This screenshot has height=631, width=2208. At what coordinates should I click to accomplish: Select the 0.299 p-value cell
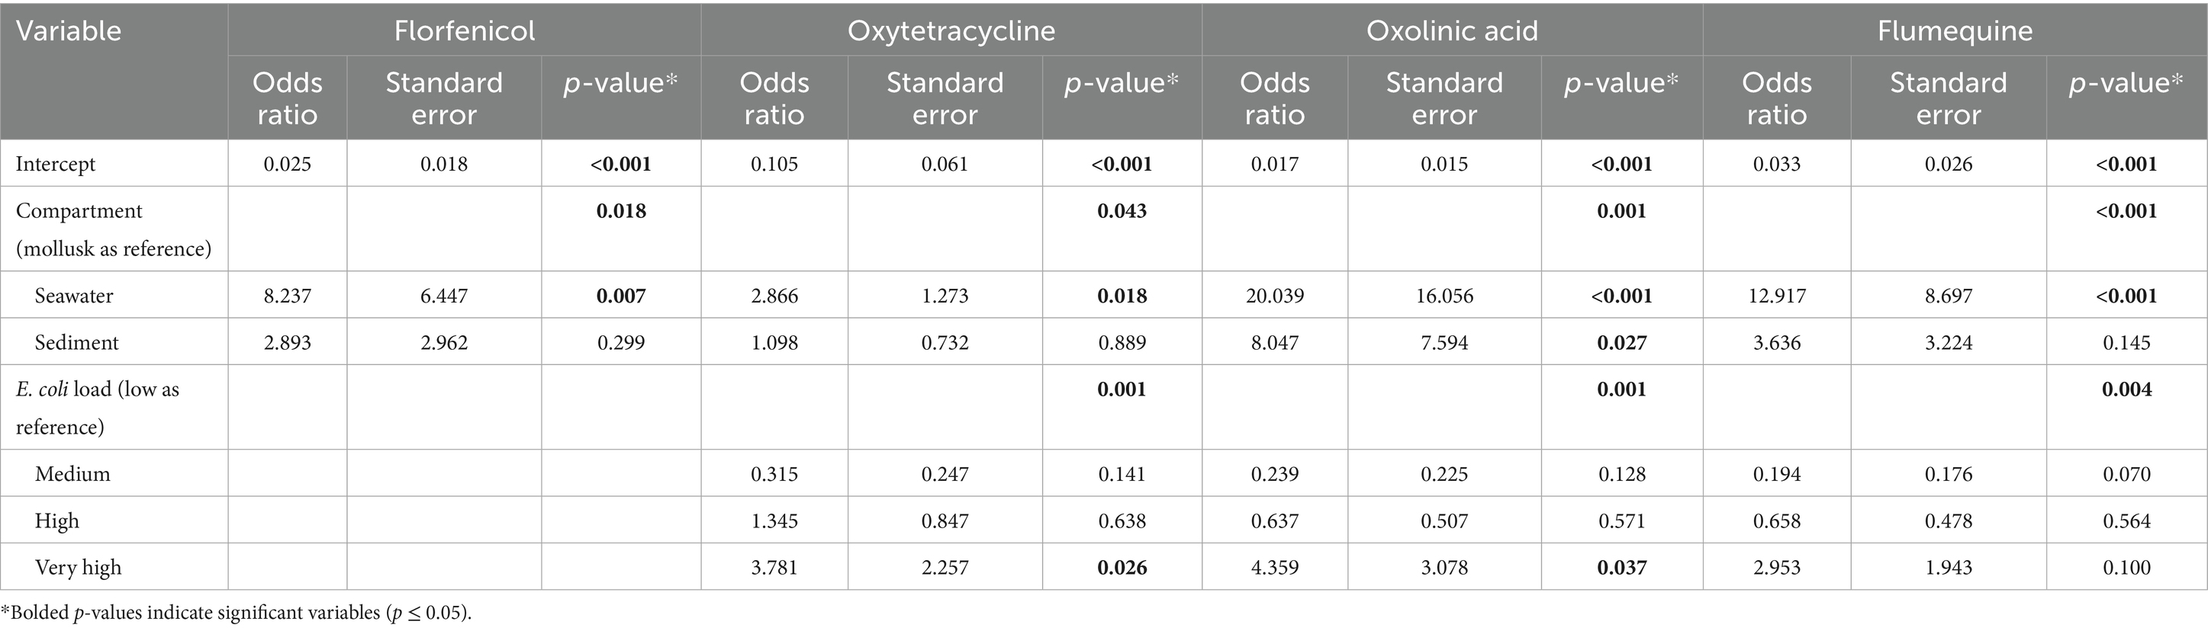[620, 342]
